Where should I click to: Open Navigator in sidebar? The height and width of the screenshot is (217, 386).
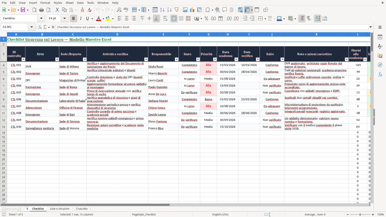coord(380,65)
